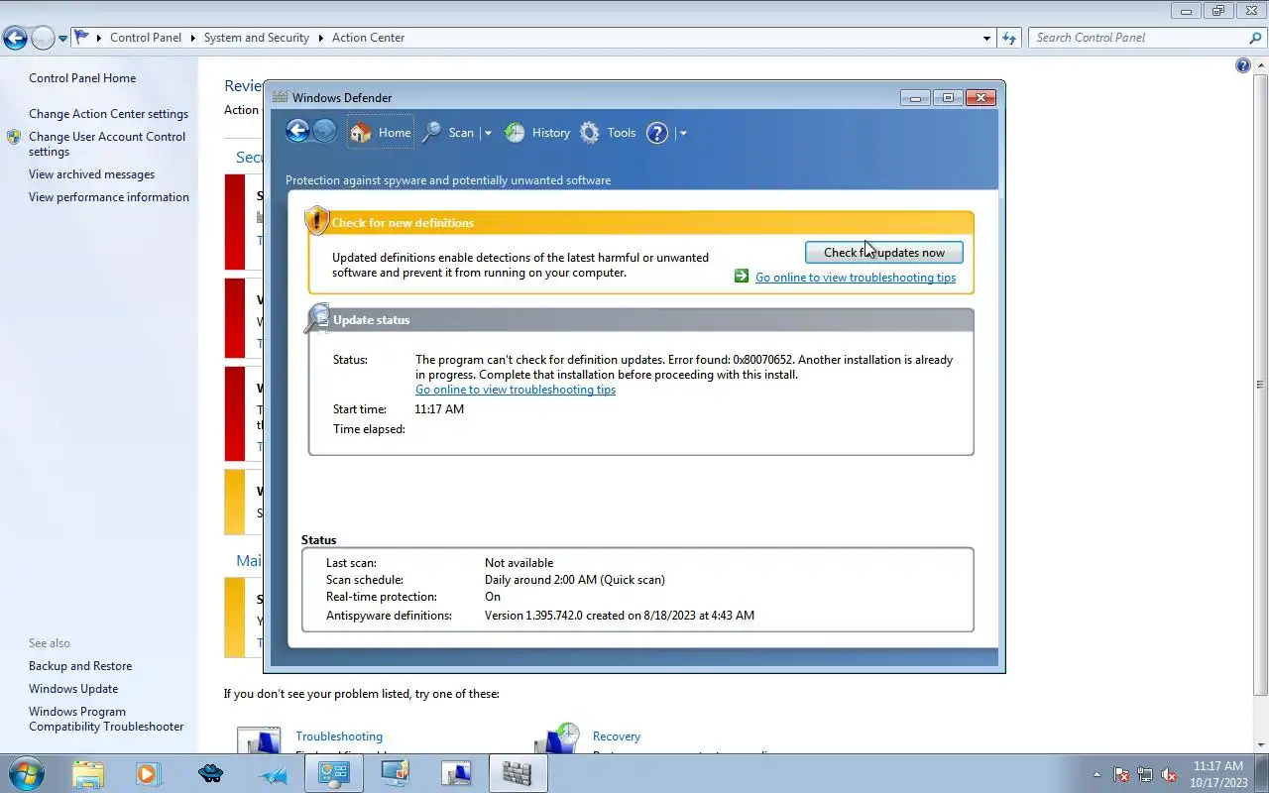Click the network tray icon
Viewport: 1269px width, 793px height.
[1145, 775]
